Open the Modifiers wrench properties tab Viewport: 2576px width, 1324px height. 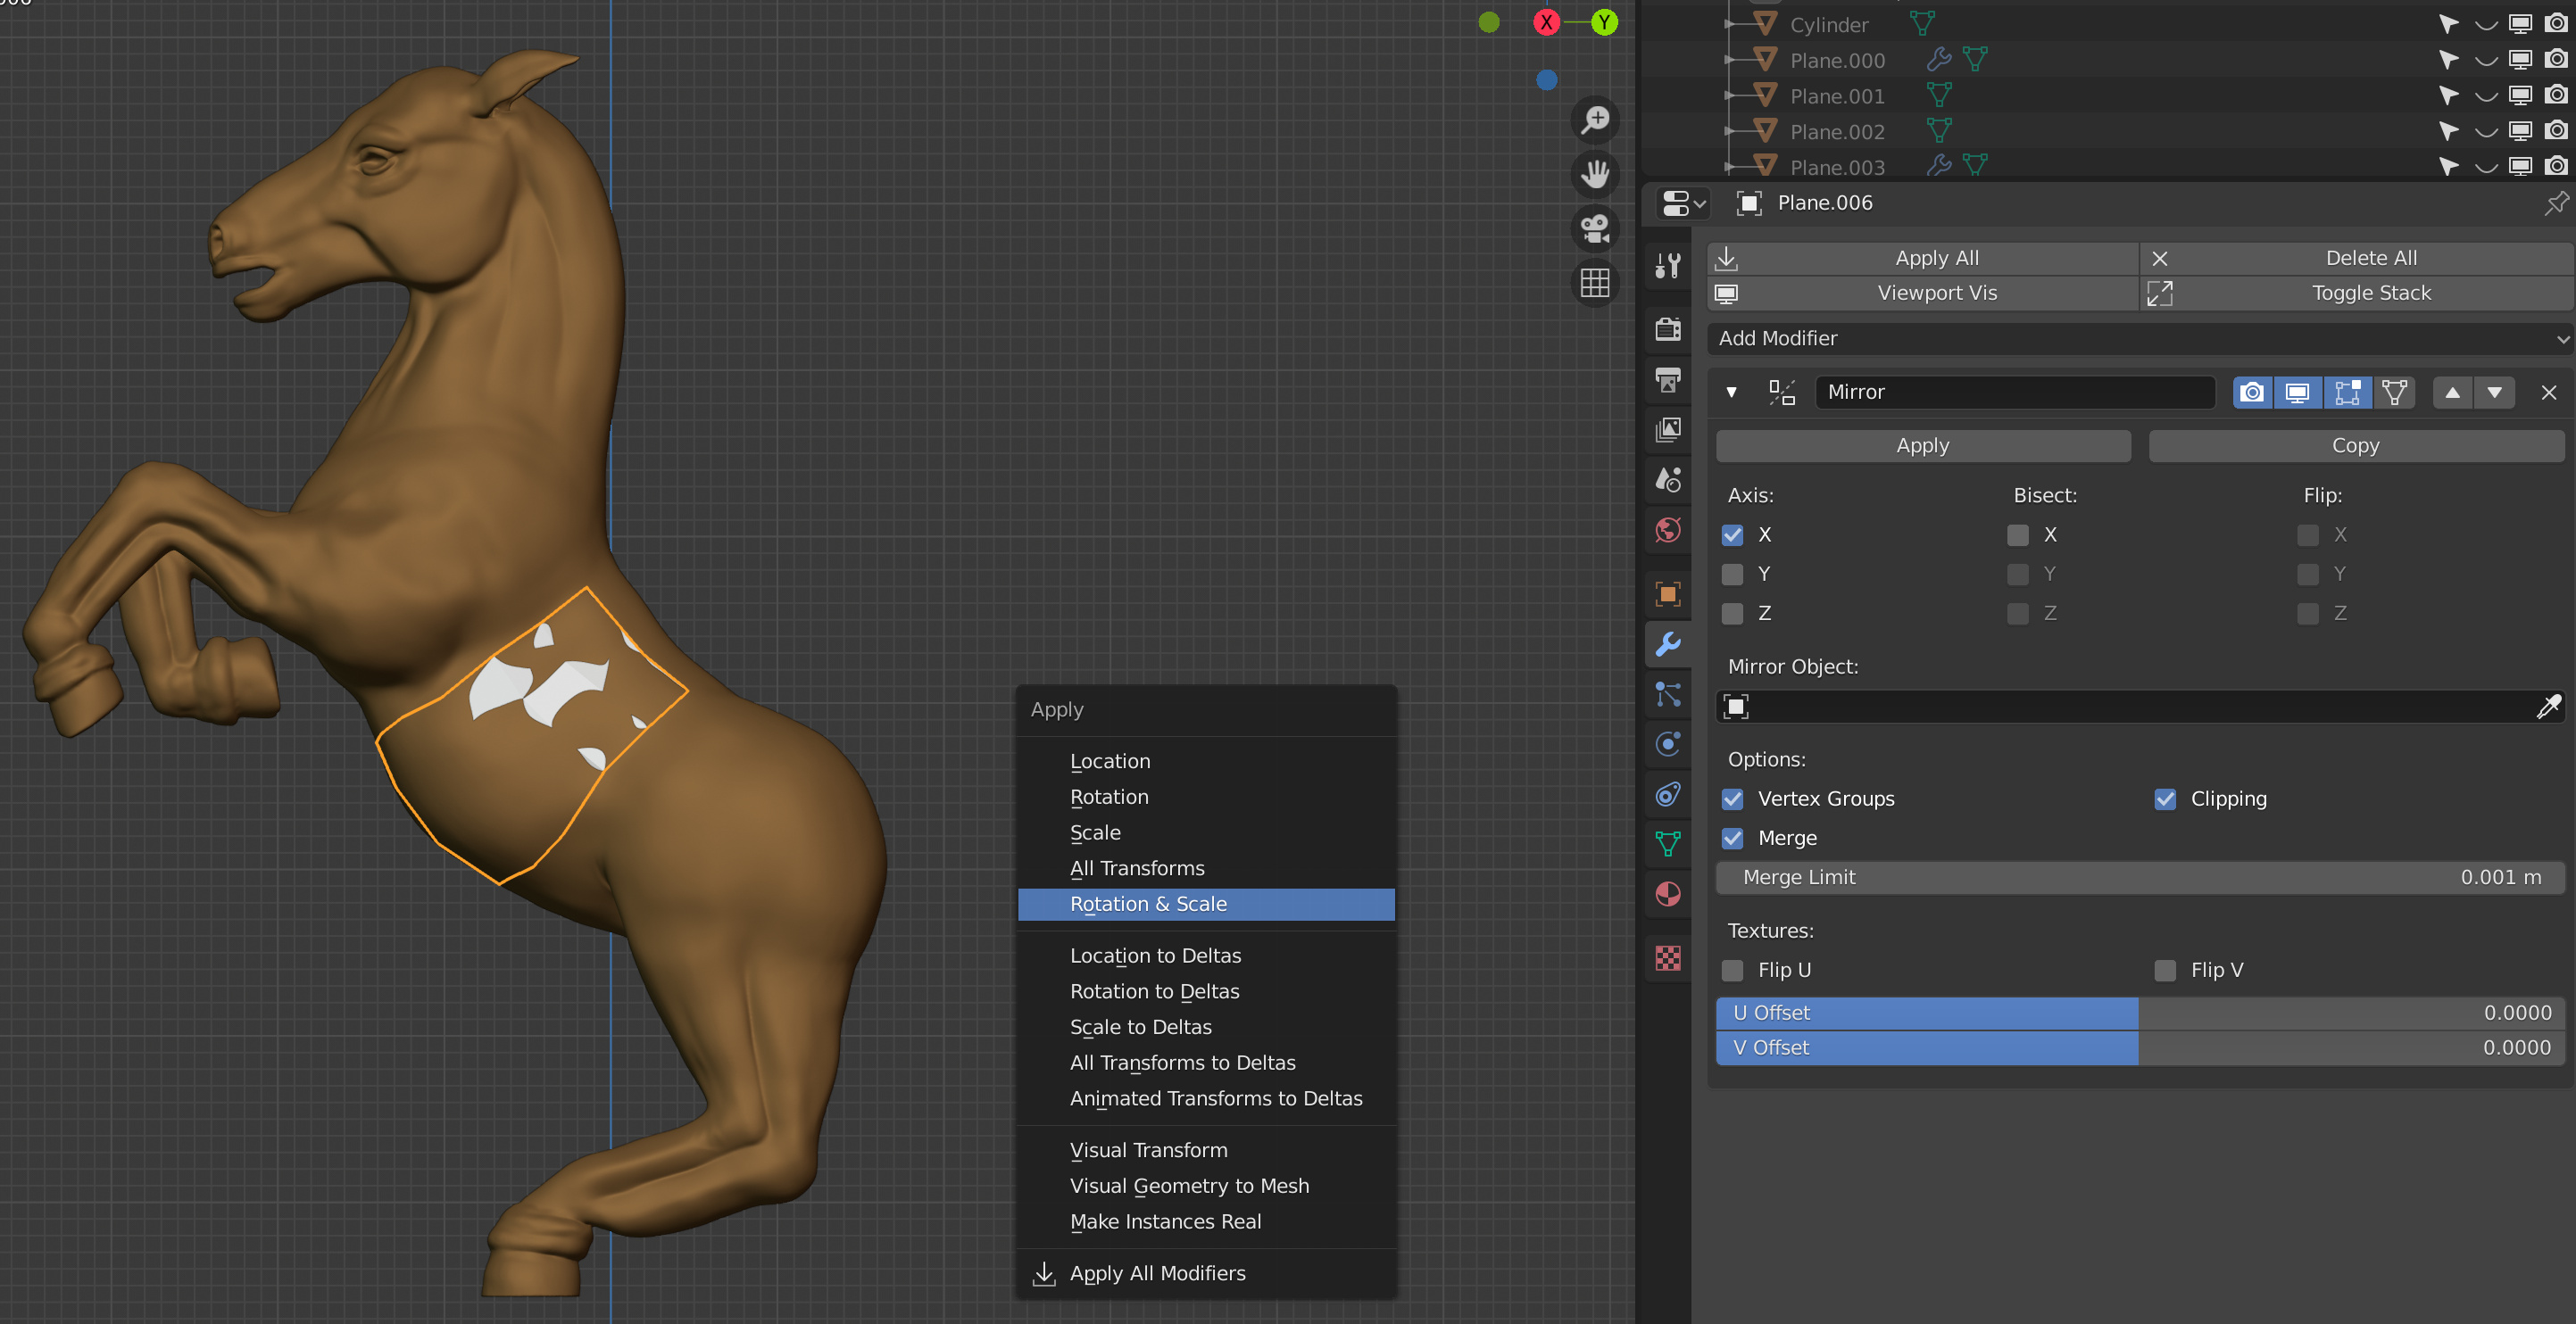click(x=1667, y=644)
